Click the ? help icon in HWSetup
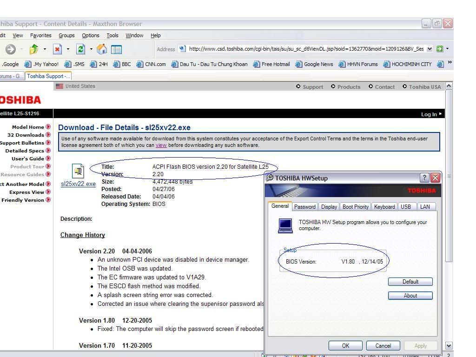 pos(424,178)
